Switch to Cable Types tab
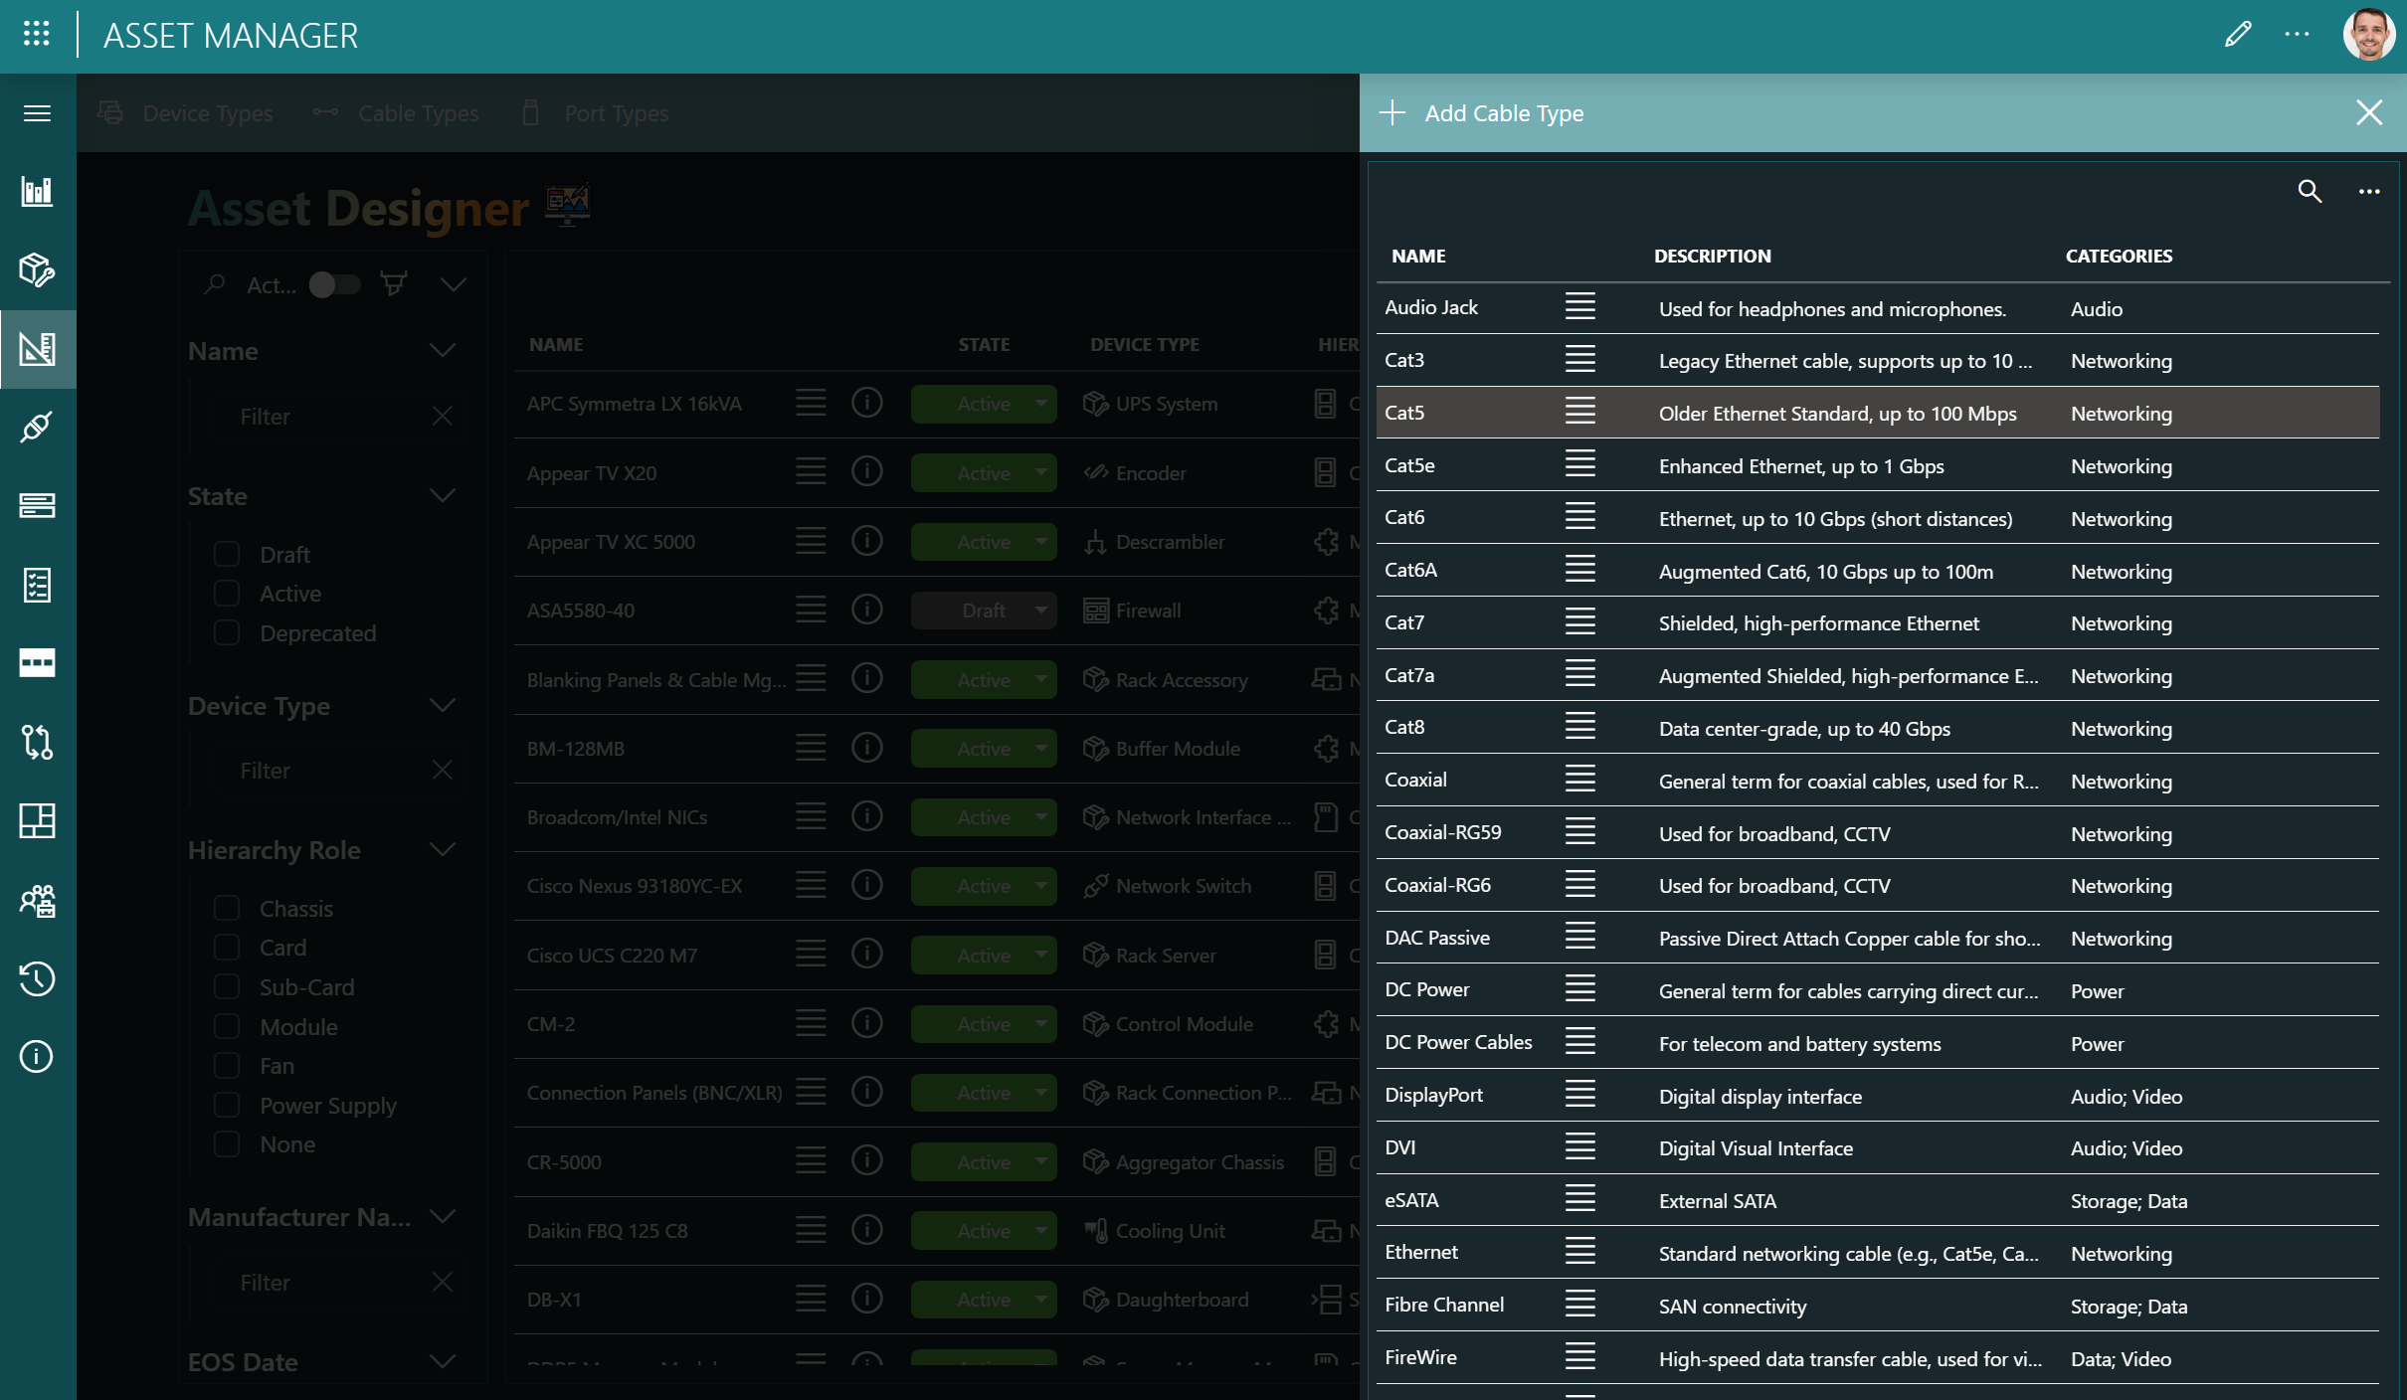Screen dimensions: 2407x1400 tap(396, 113)
